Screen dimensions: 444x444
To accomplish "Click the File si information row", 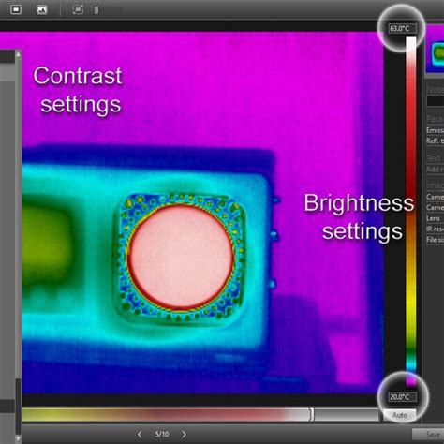I will click(x=435, y=240).
